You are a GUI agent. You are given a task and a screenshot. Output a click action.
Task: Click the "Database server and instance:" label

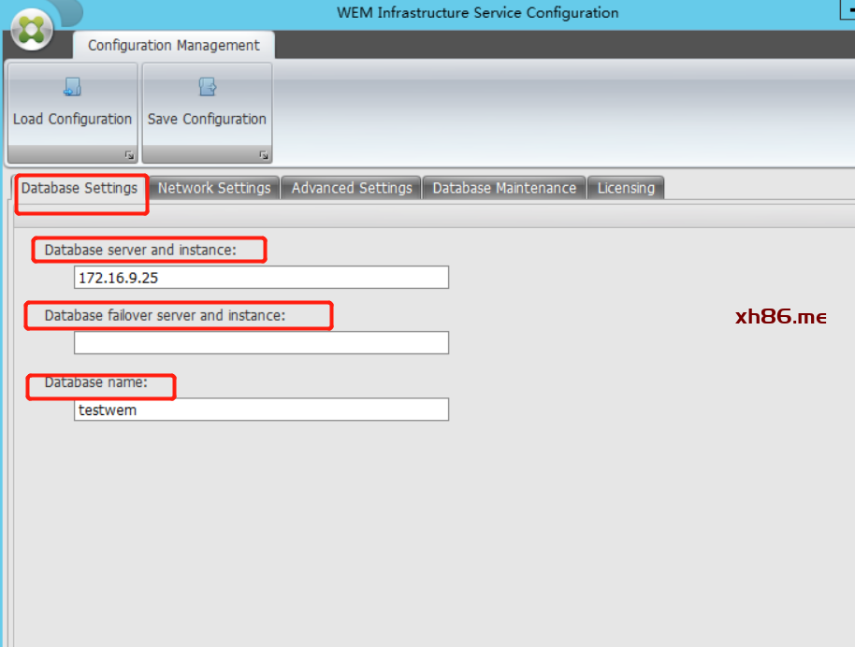pyautogui.click(x=140, y=250)
